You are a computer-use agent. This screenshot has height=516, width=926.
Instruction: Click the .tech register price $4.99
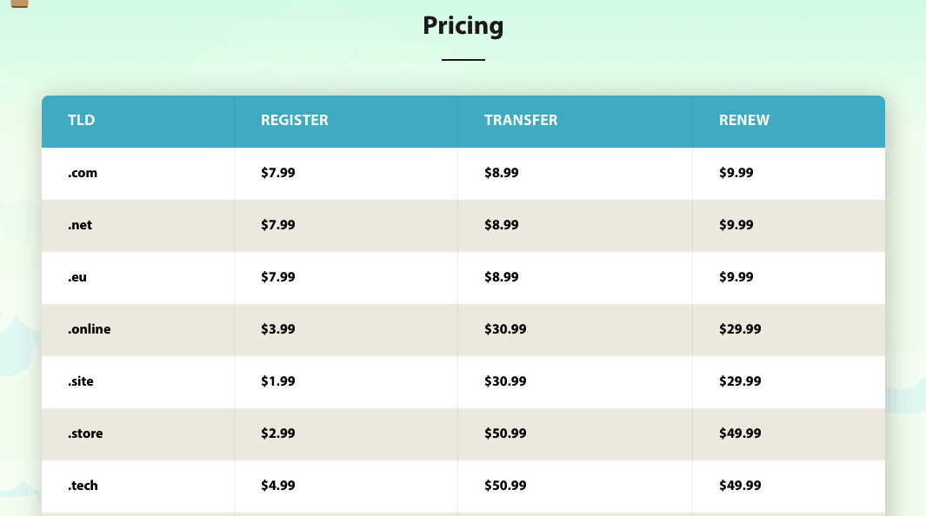[278, 486]
